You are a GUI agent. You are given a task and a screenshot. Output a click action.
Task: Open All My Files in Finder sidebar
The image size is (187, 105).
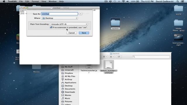coord(70,76)
